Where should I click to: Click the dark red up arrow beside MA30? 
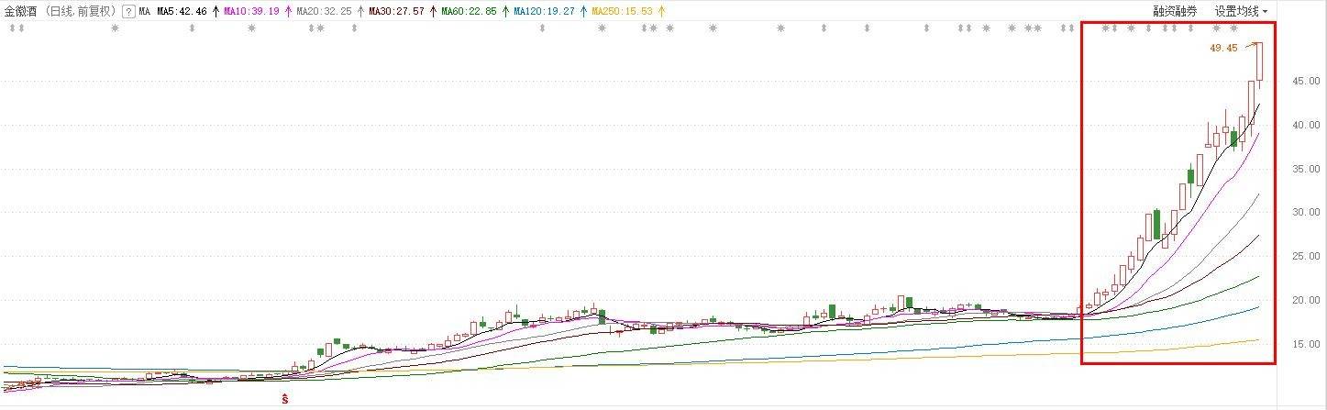click(433, 12)
